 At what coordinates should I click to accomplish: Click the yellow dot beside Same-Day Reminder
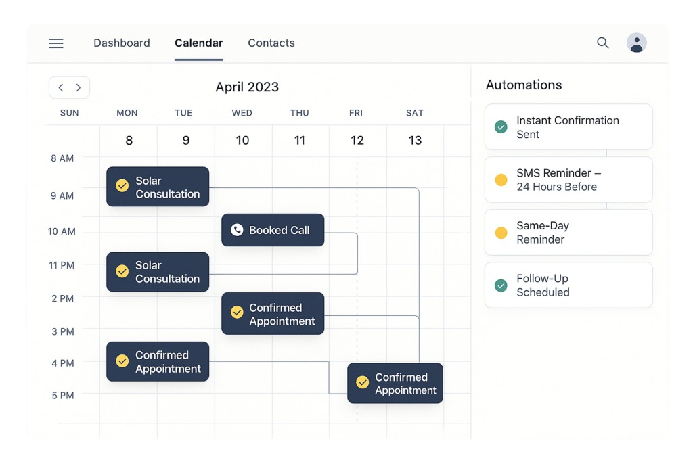coord(501,233)
